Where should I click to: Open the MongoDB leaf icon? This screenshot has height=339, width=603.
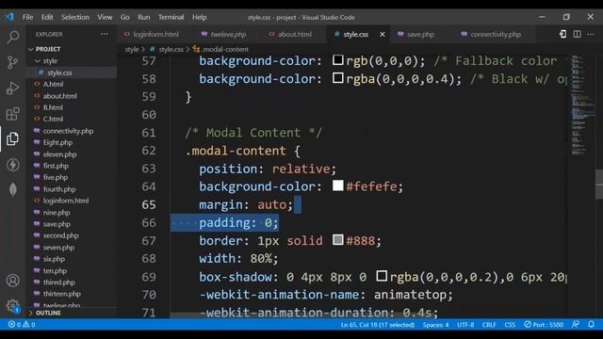tap(12, 190)
